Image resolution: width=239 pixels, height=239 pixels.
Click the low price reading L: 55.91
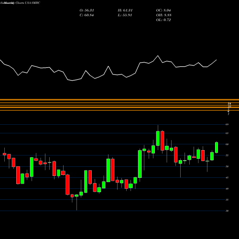(125, 15)
